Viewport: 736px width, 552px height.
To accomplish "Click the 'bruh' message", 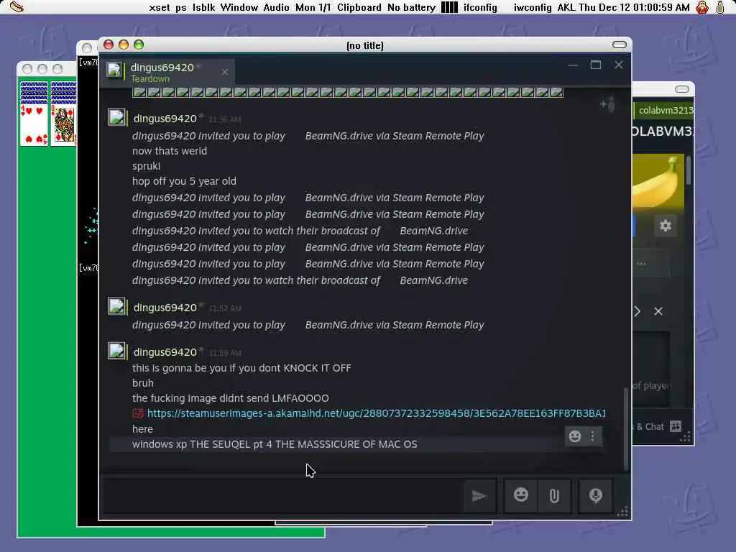I will (x=143, y=383).
